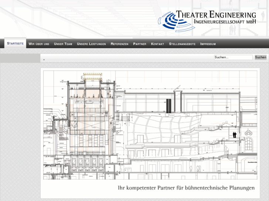Focus the Suchen... search field
The image size is (269, 201).
(x=233, y=57)
